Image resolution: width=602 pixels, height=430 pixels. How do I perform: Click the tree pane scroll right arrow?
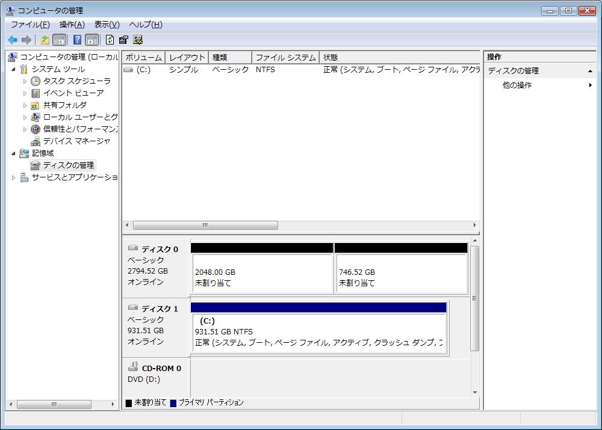[x=113, y=404]
